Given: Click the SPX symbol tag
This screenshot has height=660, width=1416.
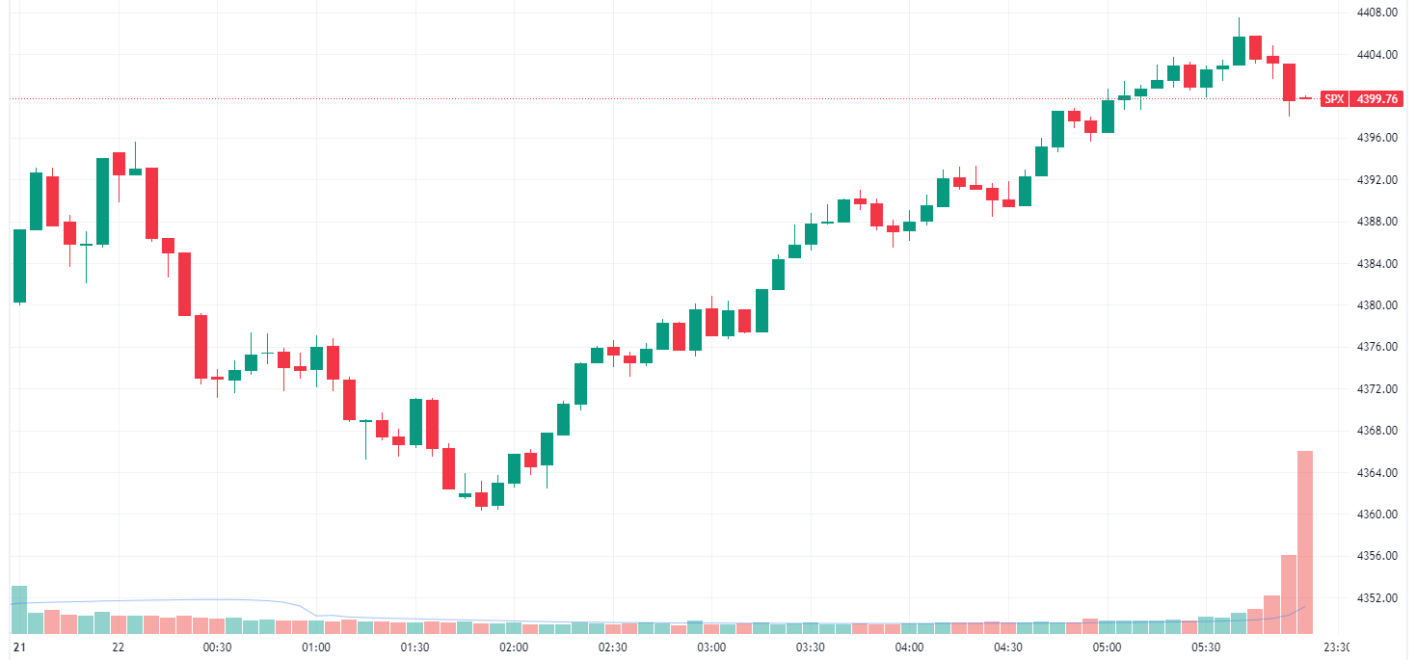Looking at the screenshot, I should pos(1334,98).
